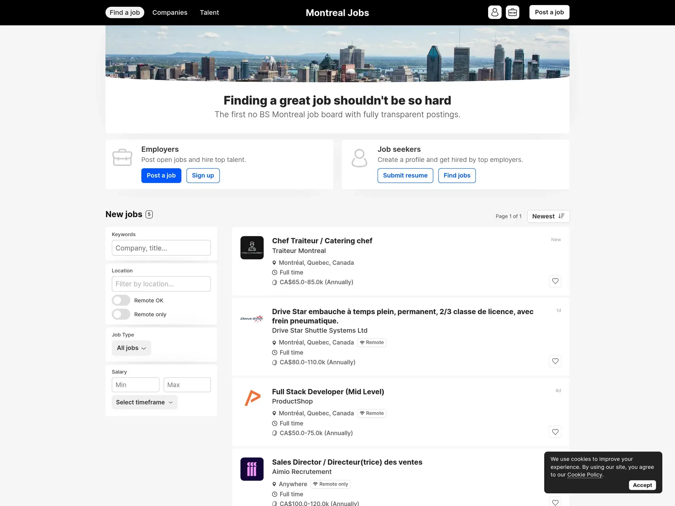This screenshot has height=506, width=675.
Task: Save Full Stack Developer job with heart
Action: coord(555,432)
